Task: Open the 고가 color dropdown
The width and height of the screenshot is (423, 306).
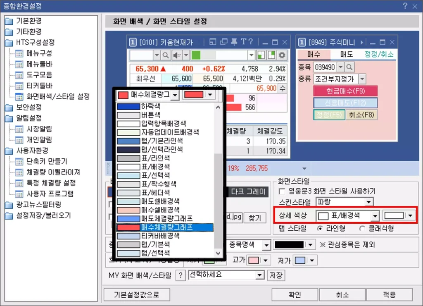Action: [x=266, y=261]
